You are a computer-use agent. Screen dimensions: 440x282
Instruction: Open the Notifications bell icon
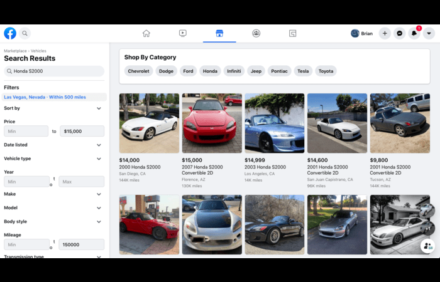(x=414, y=33)
